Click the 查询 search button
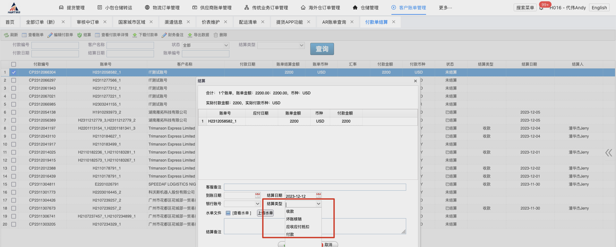The height and width of the screenshot is (247, 616). click(x=322, y=49)
